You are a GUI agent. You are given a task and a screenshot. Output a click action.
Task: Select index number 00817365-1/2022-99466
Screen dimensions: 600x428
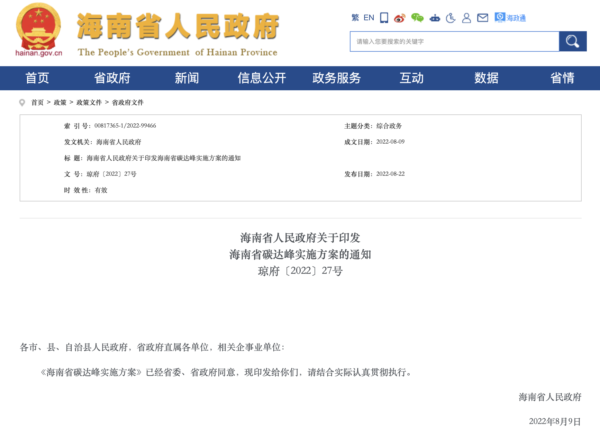click(125, 126)
